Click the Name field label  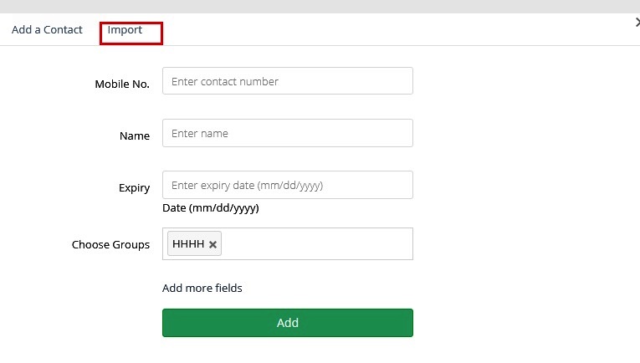click(x=135, y=136)
